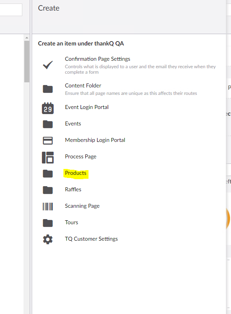Choose the Raffles item

pyautogui.click(x=73, y=189)
